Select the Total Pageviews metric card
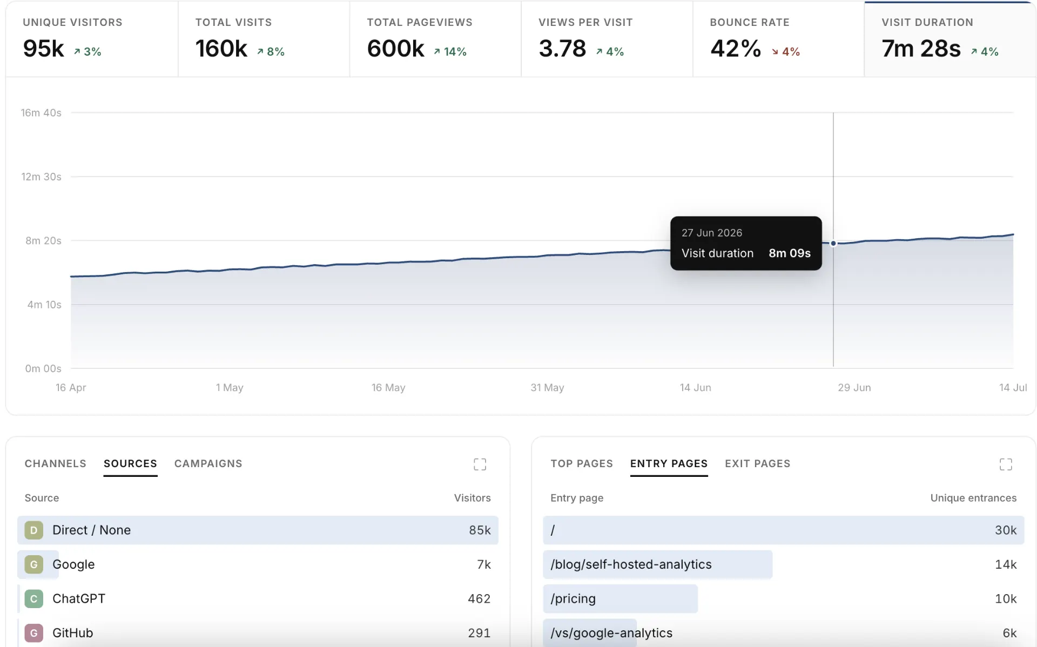The height and width of the screenshot is (647, 1037). (435, 39)
